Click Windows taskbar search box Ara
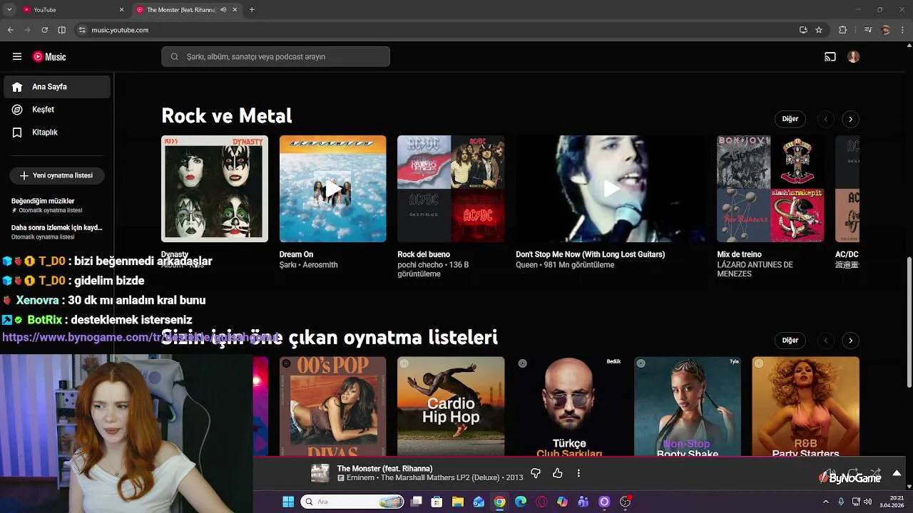 (x=352, y=502)
